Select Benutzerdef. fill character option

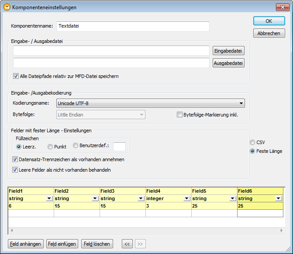click(76, 146)
